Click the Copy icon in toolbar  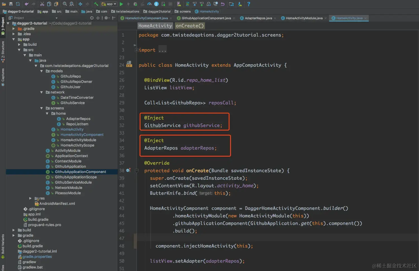(x=49, y=4)
